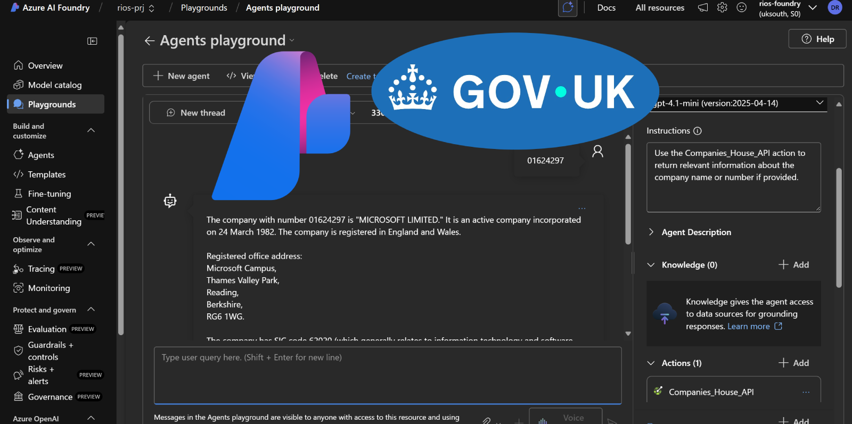852x424 pixels.
Task: Click the setup panel scrollbar
Action: (839, 228)
